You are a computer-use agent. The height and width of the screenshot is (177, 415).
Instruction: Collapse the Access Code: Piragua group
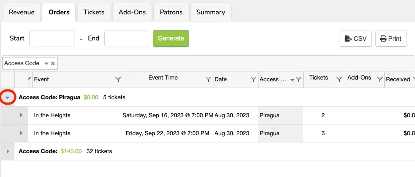tap(7, 97)
